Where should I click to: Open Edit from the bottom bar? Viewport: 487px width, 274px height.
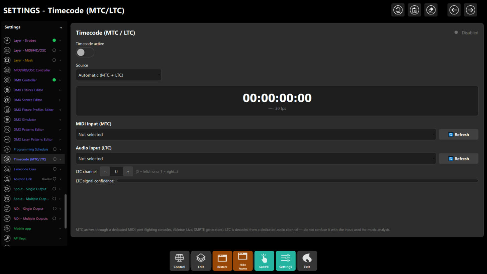pos(201,261)
